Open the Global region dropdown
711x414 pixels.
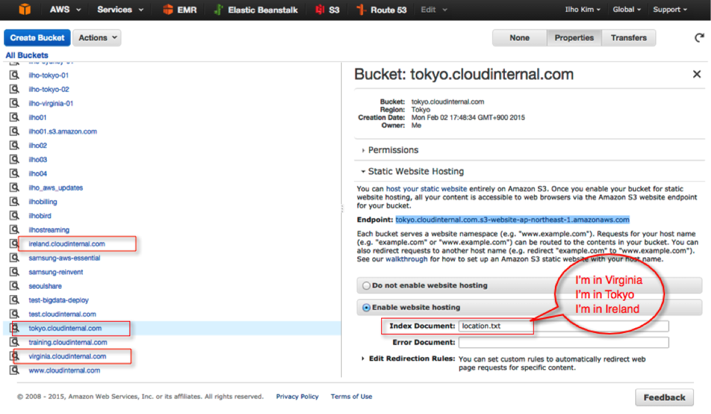coord(627,9)
